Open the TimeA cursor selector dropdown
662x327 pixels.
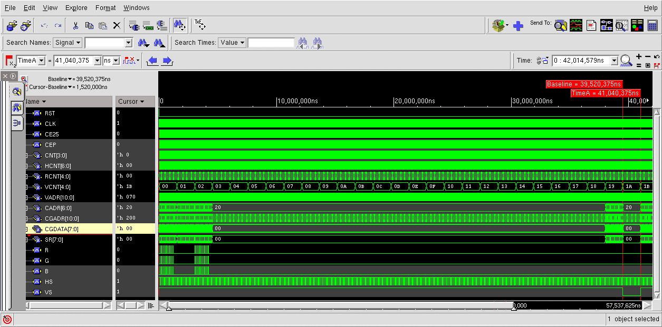click(42, 61)
